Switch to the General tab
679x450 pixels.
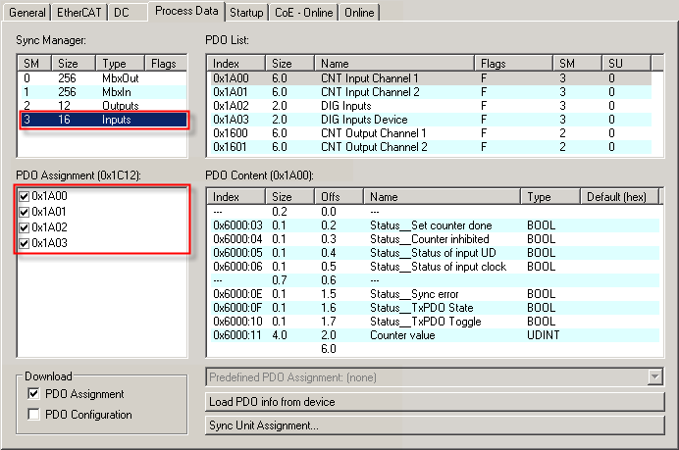[26, 13]
